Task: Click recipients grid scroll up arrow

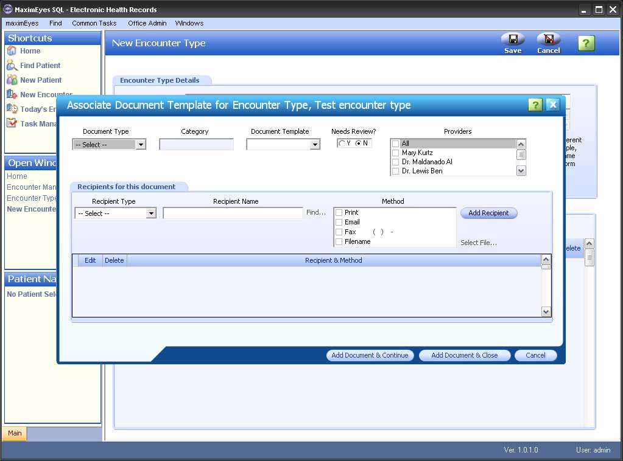Action: 546,260
